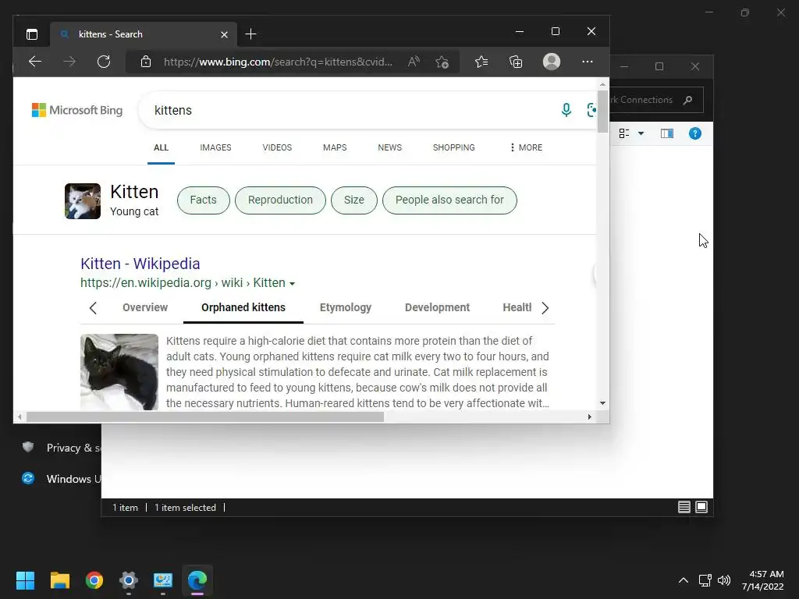Viewport: 799px width, 599px height.
Task: Open the taskbar clock and date
Action: [x=763, y=580]
